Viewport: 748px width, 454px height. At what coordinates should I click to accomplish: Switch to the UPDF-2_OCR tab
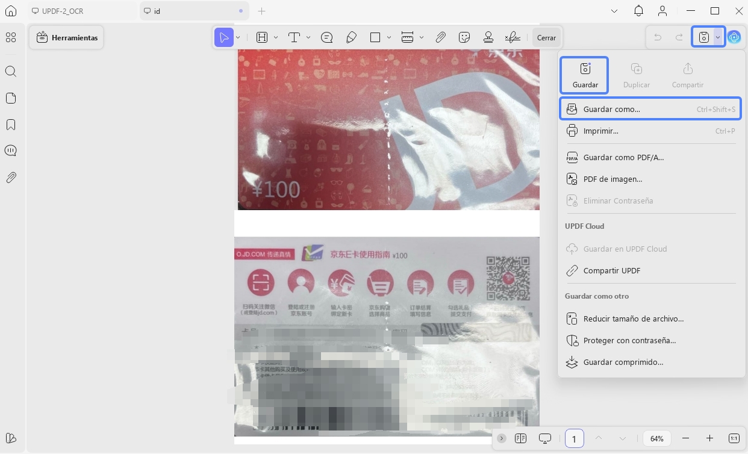(x=82, y=11)
